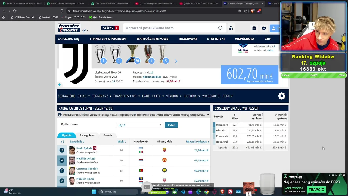The height and width of the screenshot is (196, 348).
Task: Open the advanced person search icon
Action: click(x=231, y=28)
